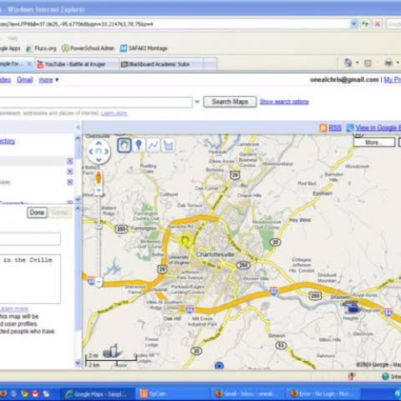Open the Gmail link
The width and height of the screenshot is (401, 401).
coord(25,79)
